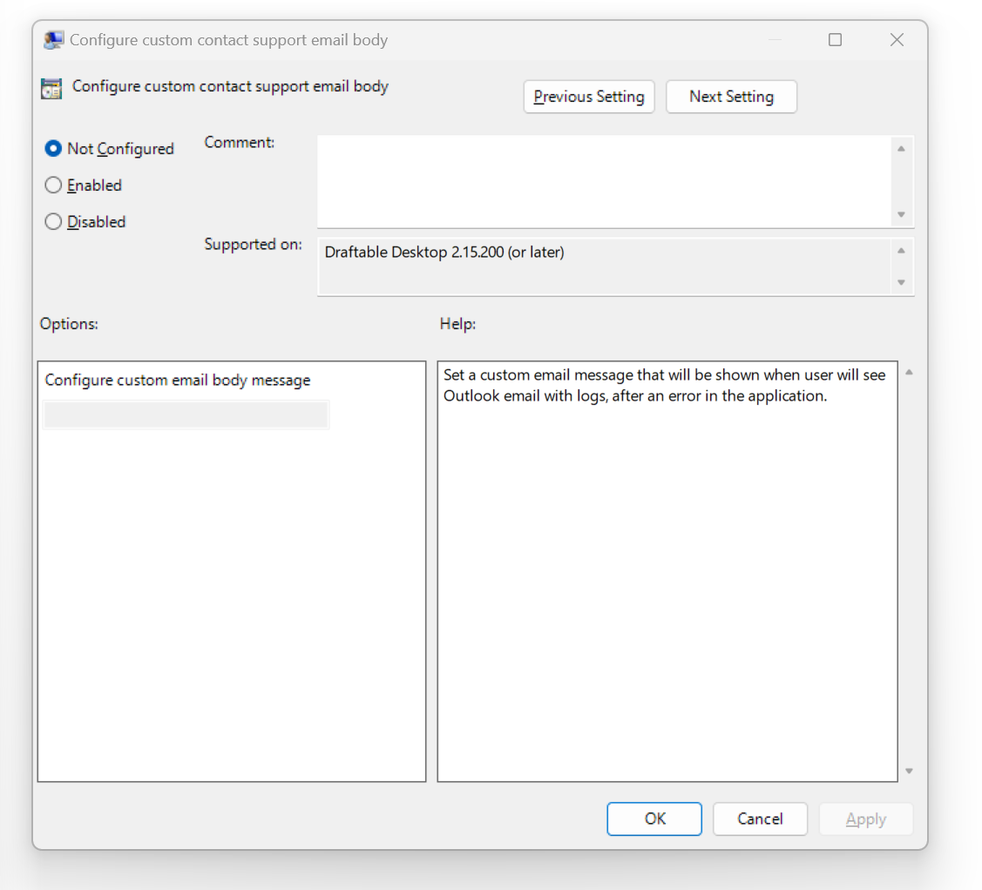Image resolution: width=982 pixels, height=890 pixels.
Task: Click the title bar application icon
Action: pos(53,40)
